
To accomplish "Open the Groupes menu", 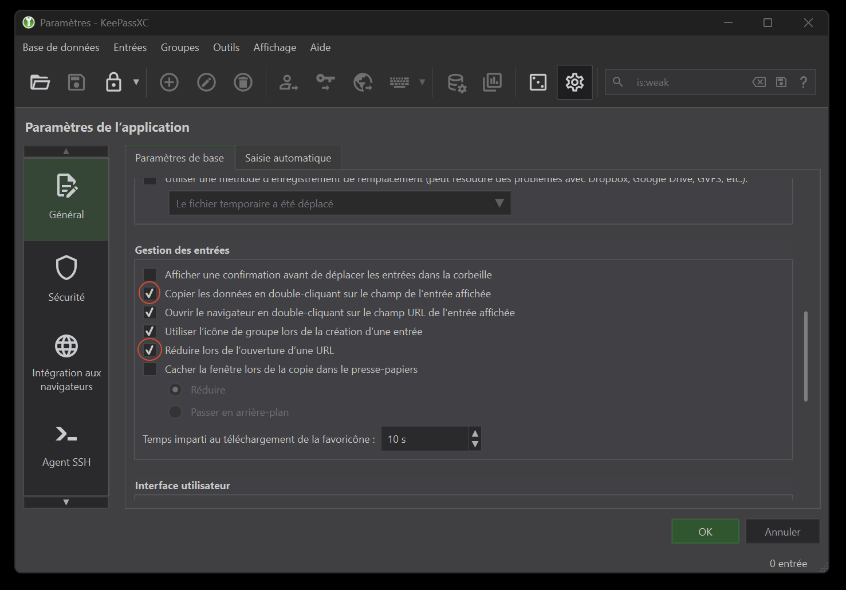I will pyautogui.click(x=180, y=48).
